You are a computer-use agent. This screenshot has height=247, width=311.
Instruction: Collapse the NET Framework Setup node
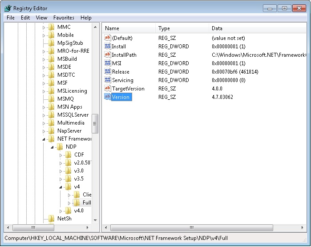click(x=44, y=139)
